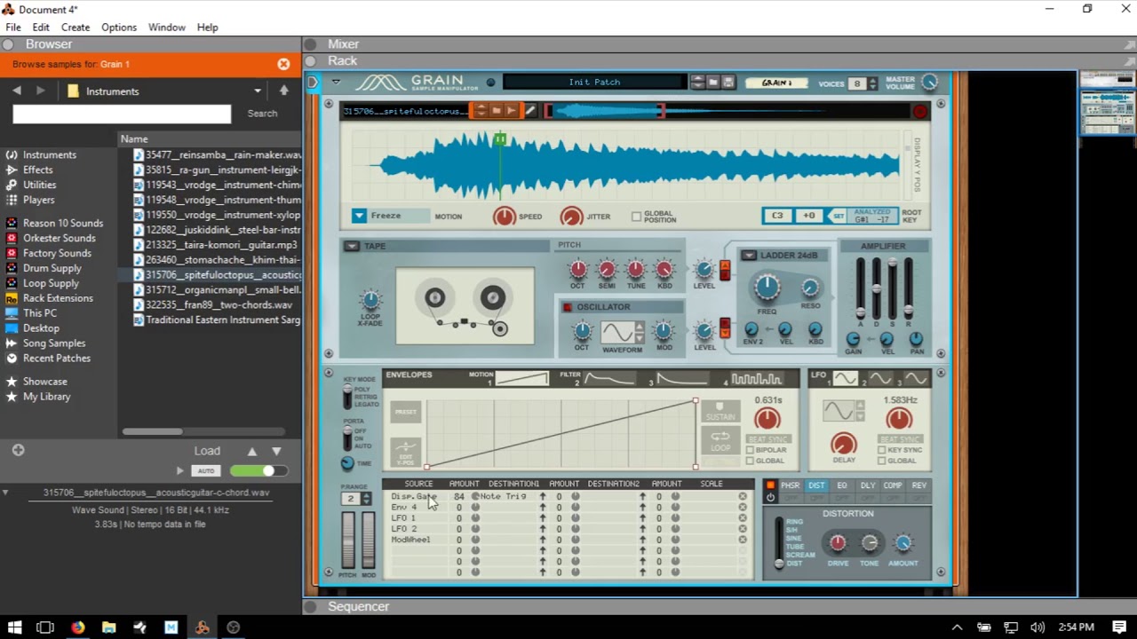Click the browser search input field
The width and height of the screenshot is (1137, 639).
tap(122, 114)
